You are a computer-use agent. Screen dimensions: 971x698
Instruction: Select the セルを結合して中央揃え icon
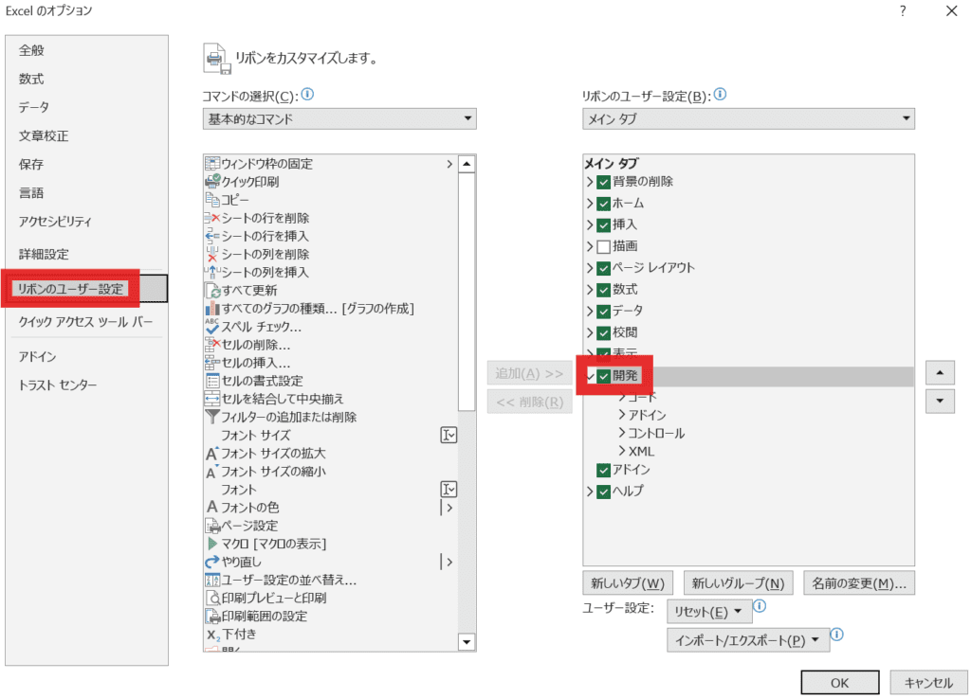tap(212, 399)
